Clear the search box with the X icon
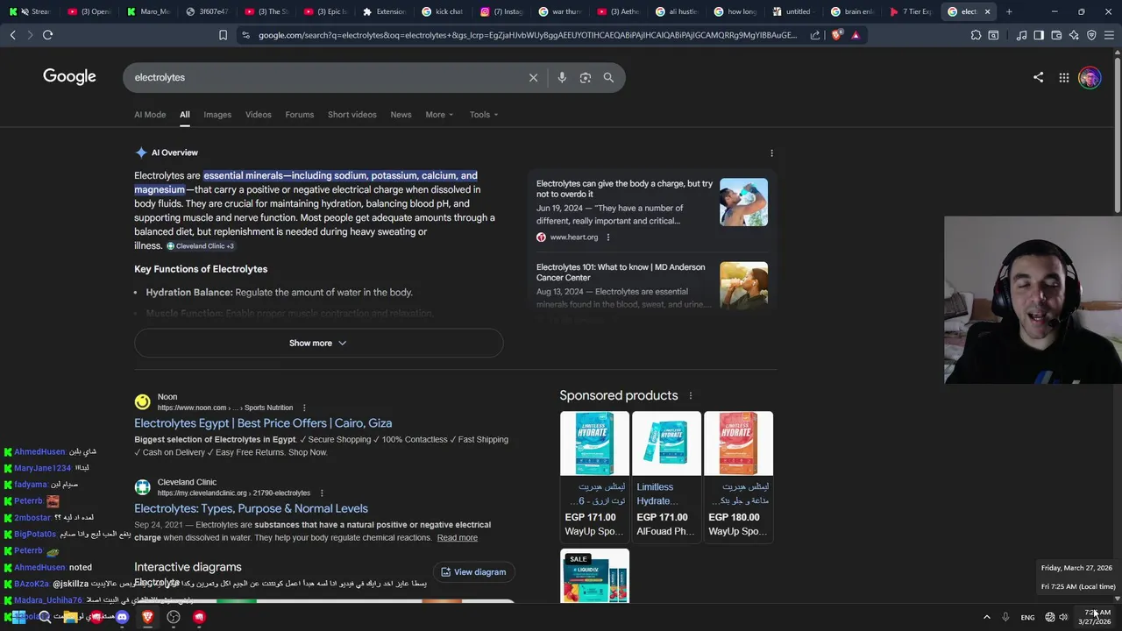1122x631 pixels. tap(533, 77)
